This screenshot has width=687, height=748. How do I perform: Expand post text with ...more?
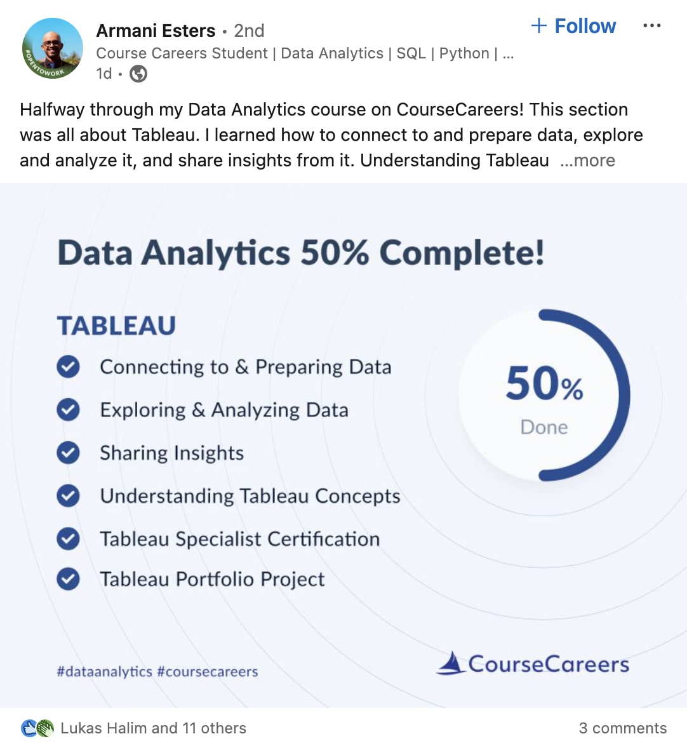point(588,160)
